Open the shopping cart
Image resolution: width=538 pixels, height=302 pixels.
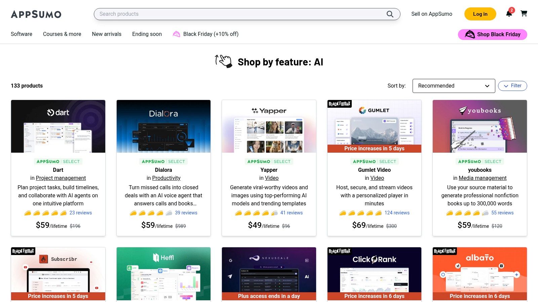click(524, 14)
